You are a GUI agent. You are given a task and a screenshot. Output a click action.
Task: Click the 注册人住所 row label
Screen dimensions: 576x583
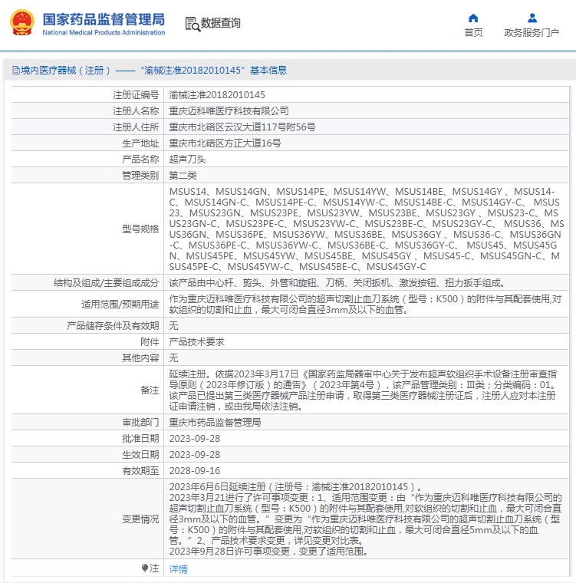(136, 127)
